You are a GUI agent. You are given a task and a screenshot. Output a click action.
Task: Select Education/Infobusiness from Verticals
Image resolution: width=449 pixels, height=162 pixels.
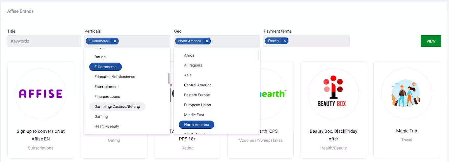tap(115, 77)
